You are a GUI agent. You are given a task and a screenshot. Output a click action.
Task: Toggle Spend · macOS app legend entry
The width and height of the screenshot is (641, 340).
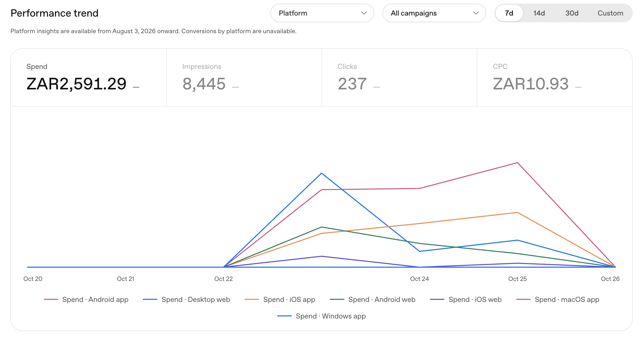[558, 300]
